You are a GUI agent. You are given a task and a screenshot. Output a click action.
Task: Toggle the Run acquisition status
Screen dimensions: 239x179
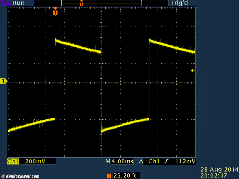[19, 3]
